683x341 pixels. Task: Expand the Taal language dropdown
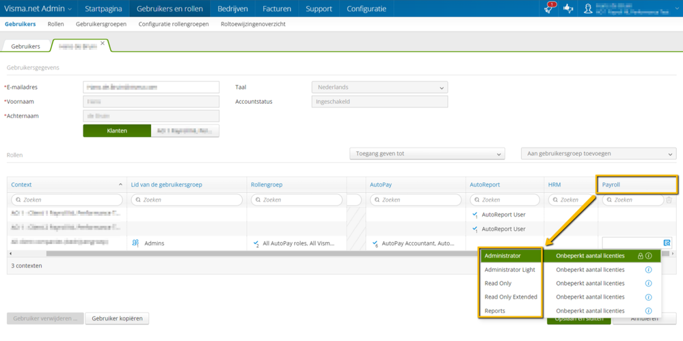click(x=443, y=87)
